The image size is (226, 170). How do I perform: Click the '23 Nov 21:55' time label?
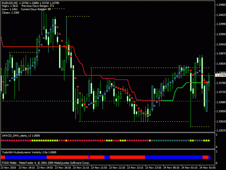click(x=99, y=168)
